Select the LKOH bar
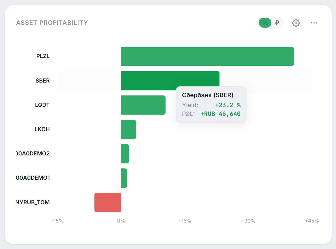The image size is (336, 249). (x=128, y=129)
